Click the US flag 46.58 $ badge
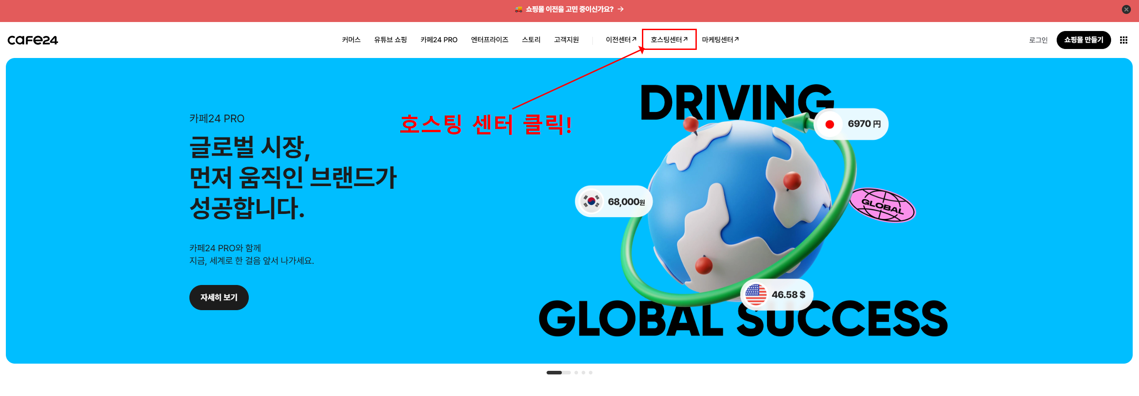The image size is (1139, 396). [776, 294]
